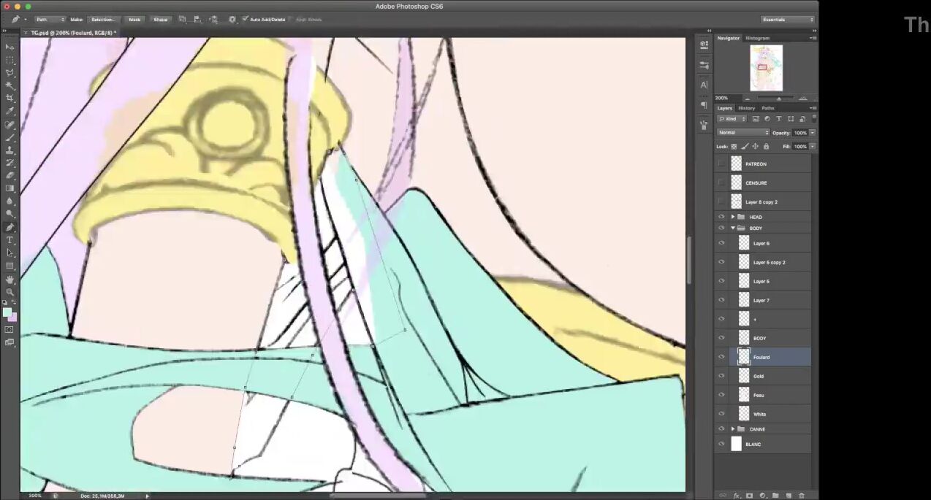Select the Crop tool
Viewport: 931px width, 500px height.
tap(9, 98)
